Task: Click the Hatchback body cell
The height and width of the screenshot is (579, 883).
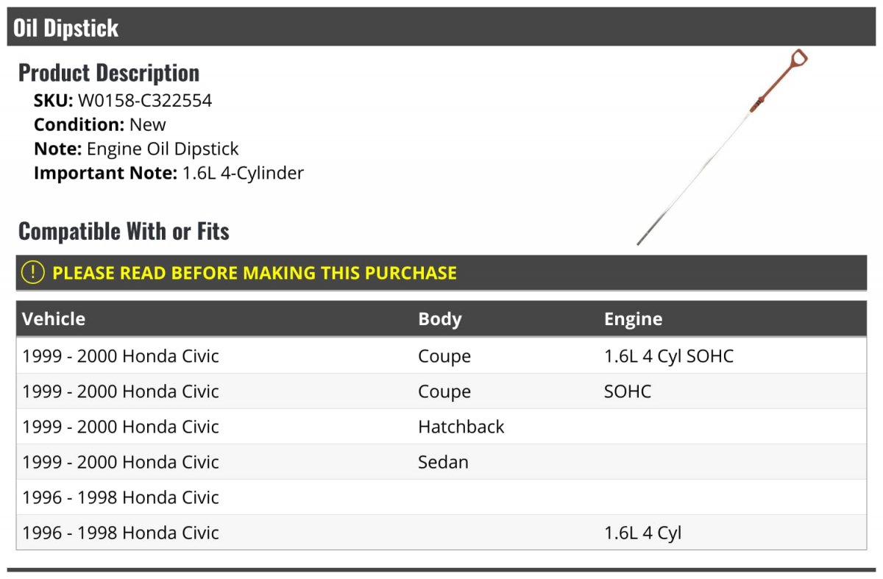Action: point(461,427)
